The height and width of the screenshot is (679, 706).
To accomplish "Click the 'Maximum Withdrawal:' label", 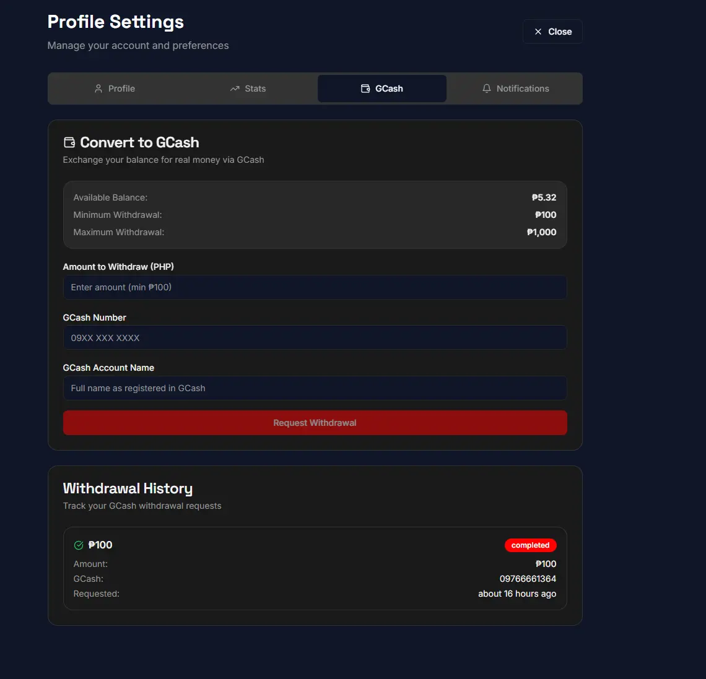I will (x=119, y=232).
